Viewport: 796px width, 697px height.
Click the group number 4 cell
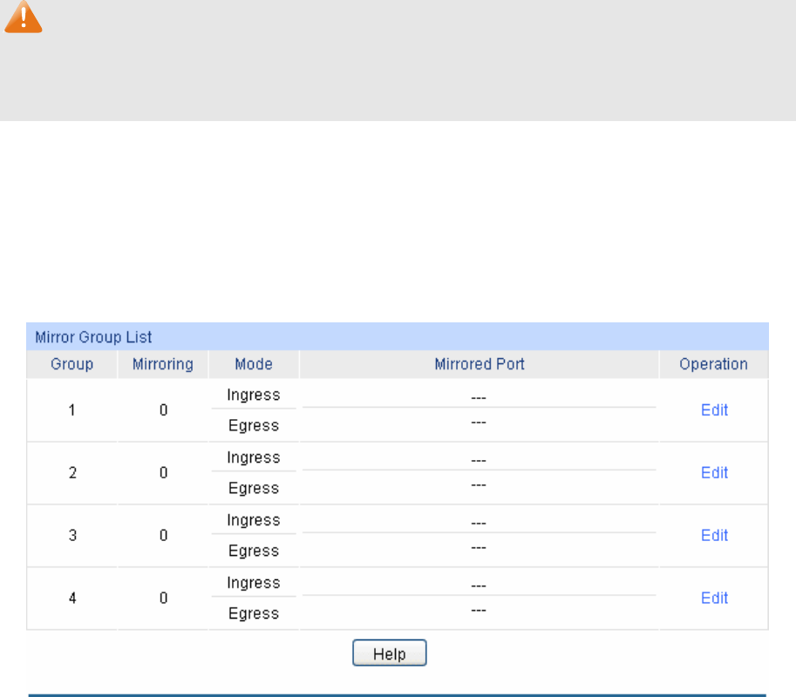(x=72, y=598)
